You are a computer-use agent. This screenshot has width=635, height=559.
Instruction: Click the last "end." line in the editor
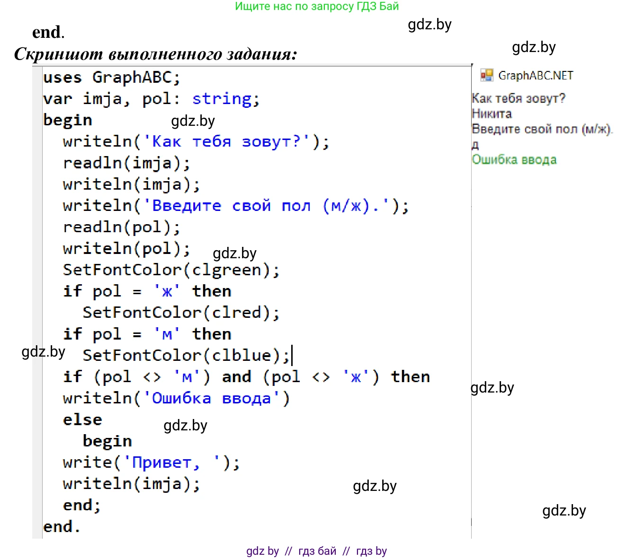pyautogui.click(x=62, y=527)
